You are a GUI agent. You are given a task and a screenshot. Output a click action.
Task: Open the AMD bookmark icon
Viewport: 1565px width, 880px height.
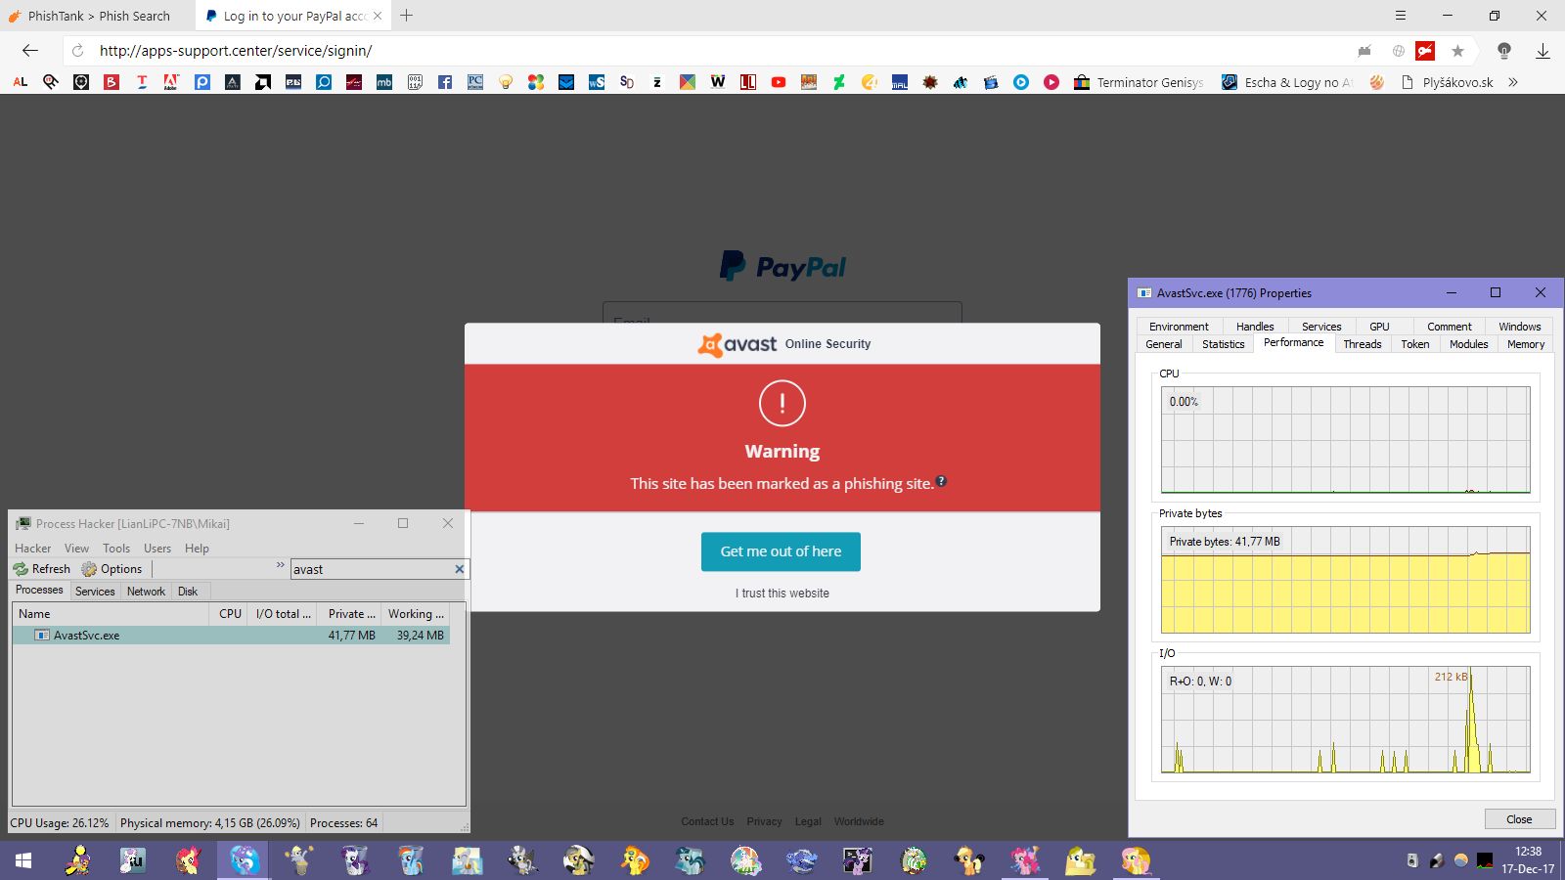(263, 82)
